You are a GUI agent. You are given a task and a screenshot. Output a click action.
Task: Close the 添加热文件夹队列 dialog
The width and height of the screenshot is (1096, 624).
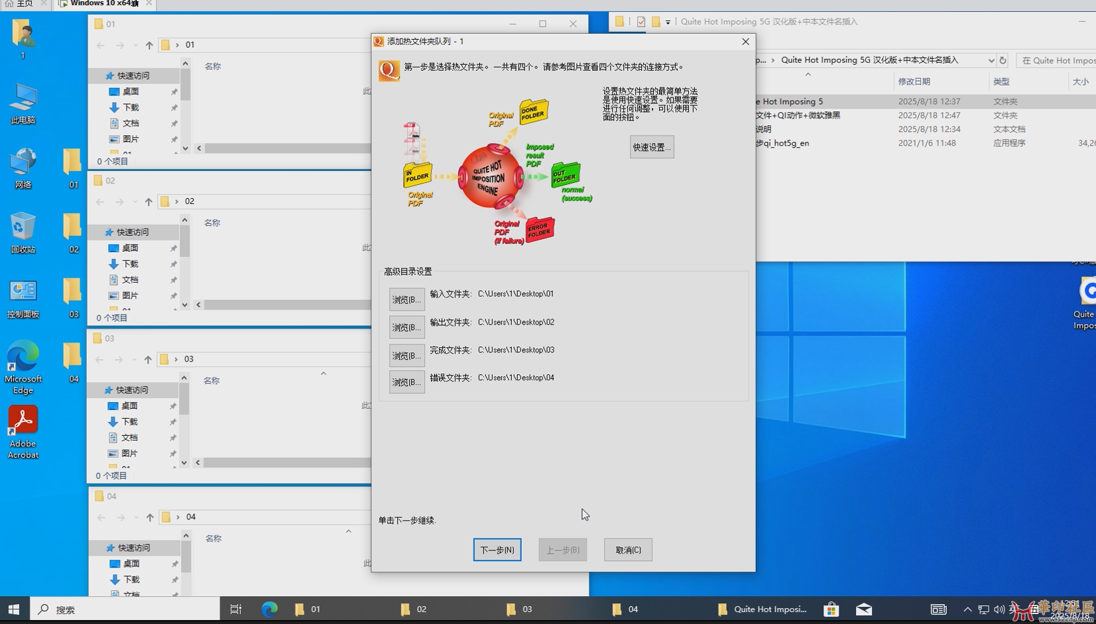[745, 41]
